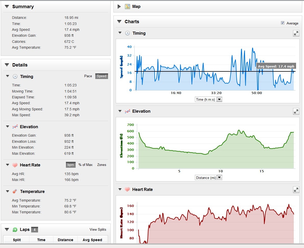304x248 pixels.
Task: Collapse the Timing section in Details
Action: pyautogui.click(x=8, y=76)
